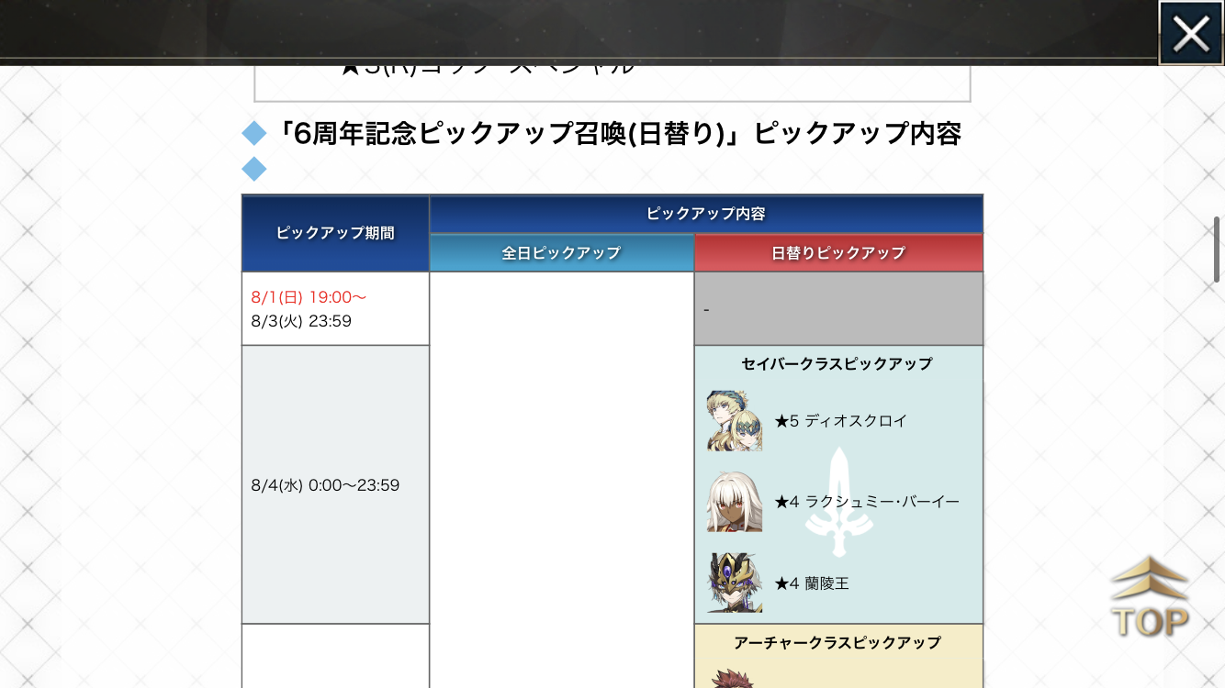1225x688 pixels.
Task: Grab the vertical scrollbar thumb on right
Action: [x=1217, y=252]
